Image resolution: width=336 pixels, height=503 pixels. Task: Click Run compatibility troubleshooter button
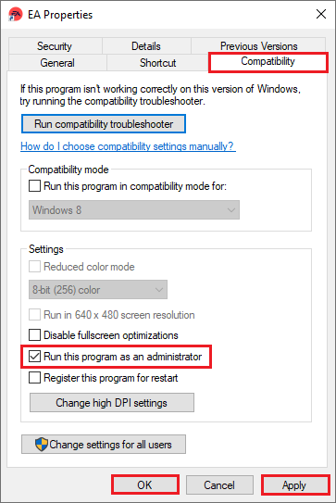104,124
